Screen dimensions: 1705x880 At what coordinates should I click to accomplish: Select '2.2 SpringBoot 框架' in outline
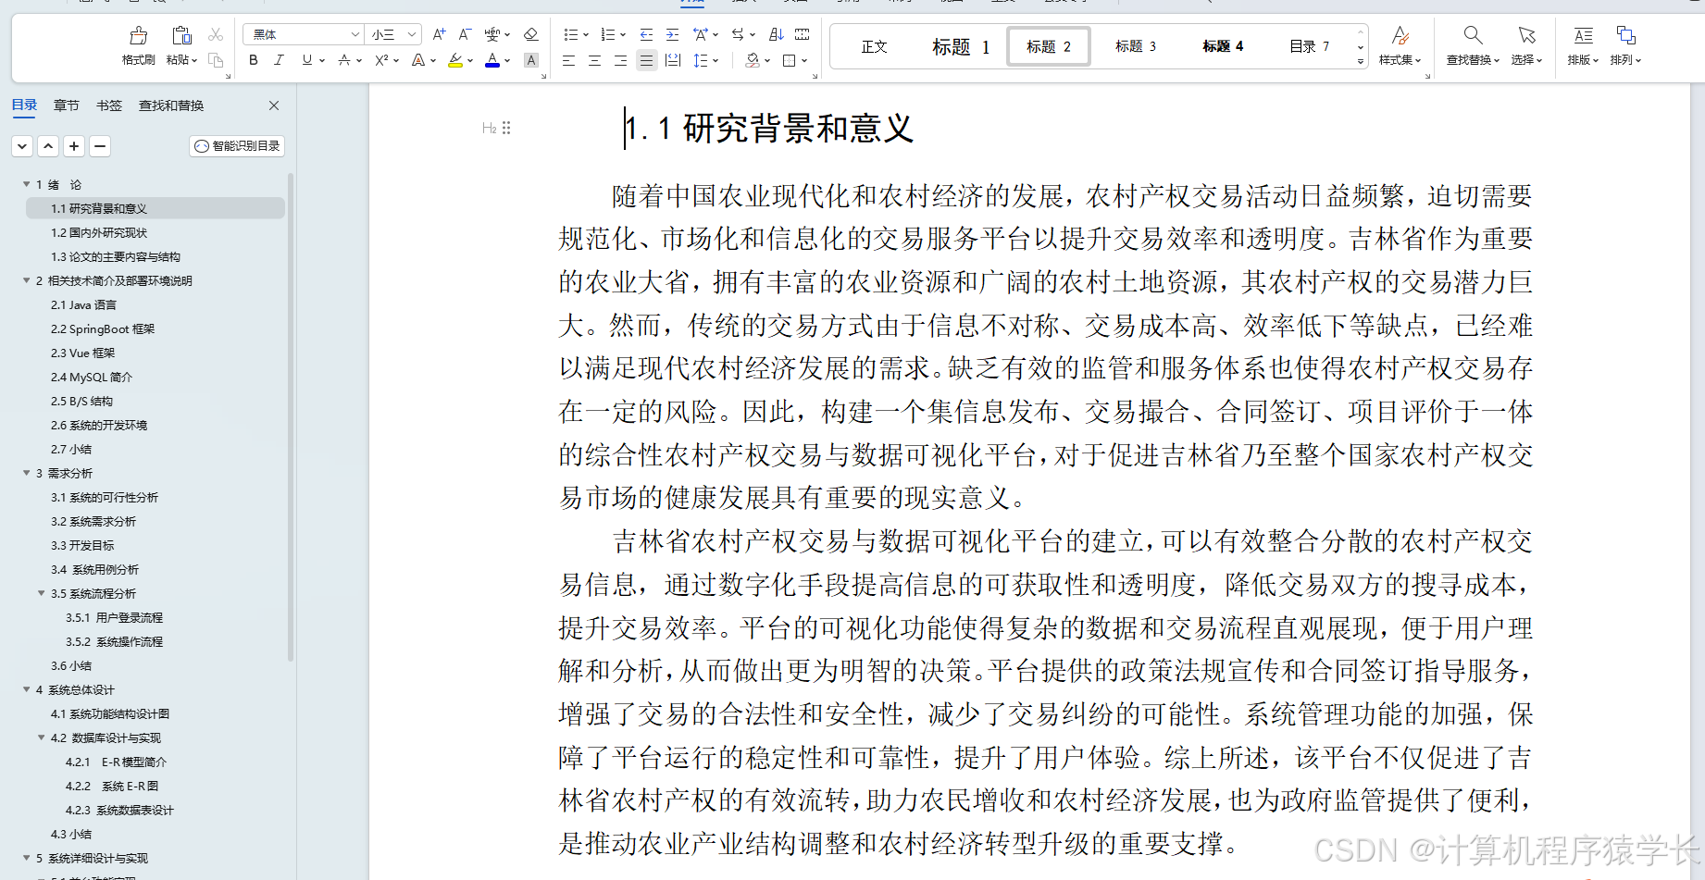tap(102, 328)
